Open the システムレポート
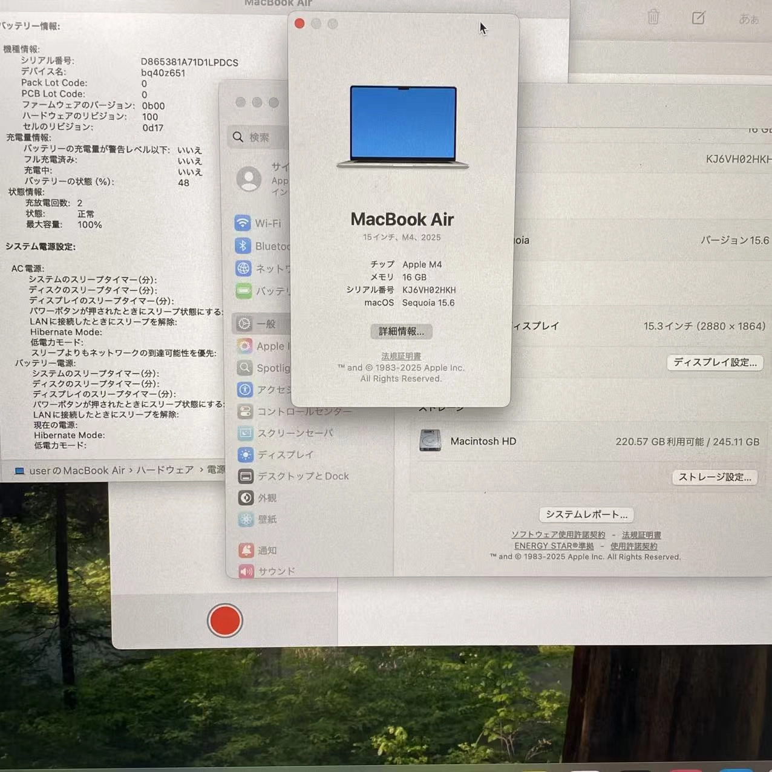The height and width of the screenshot is (772, 772). click(x=585, y=514)
